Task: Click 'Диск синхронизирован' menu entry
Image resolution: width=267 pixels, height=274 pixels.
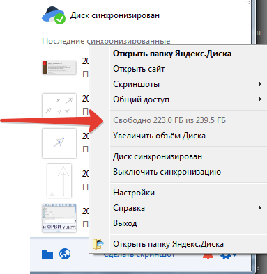Action: pyautogui.click(x=189, y=156)
